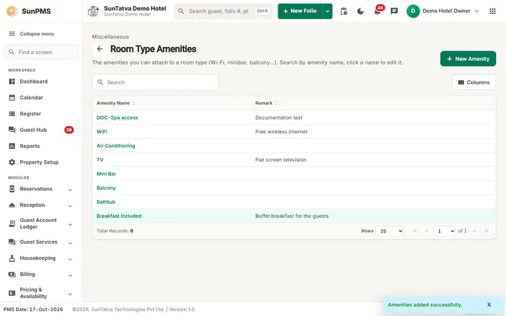
Task: Click the Guest Hub 29 badge
Action: pos(69,130)
